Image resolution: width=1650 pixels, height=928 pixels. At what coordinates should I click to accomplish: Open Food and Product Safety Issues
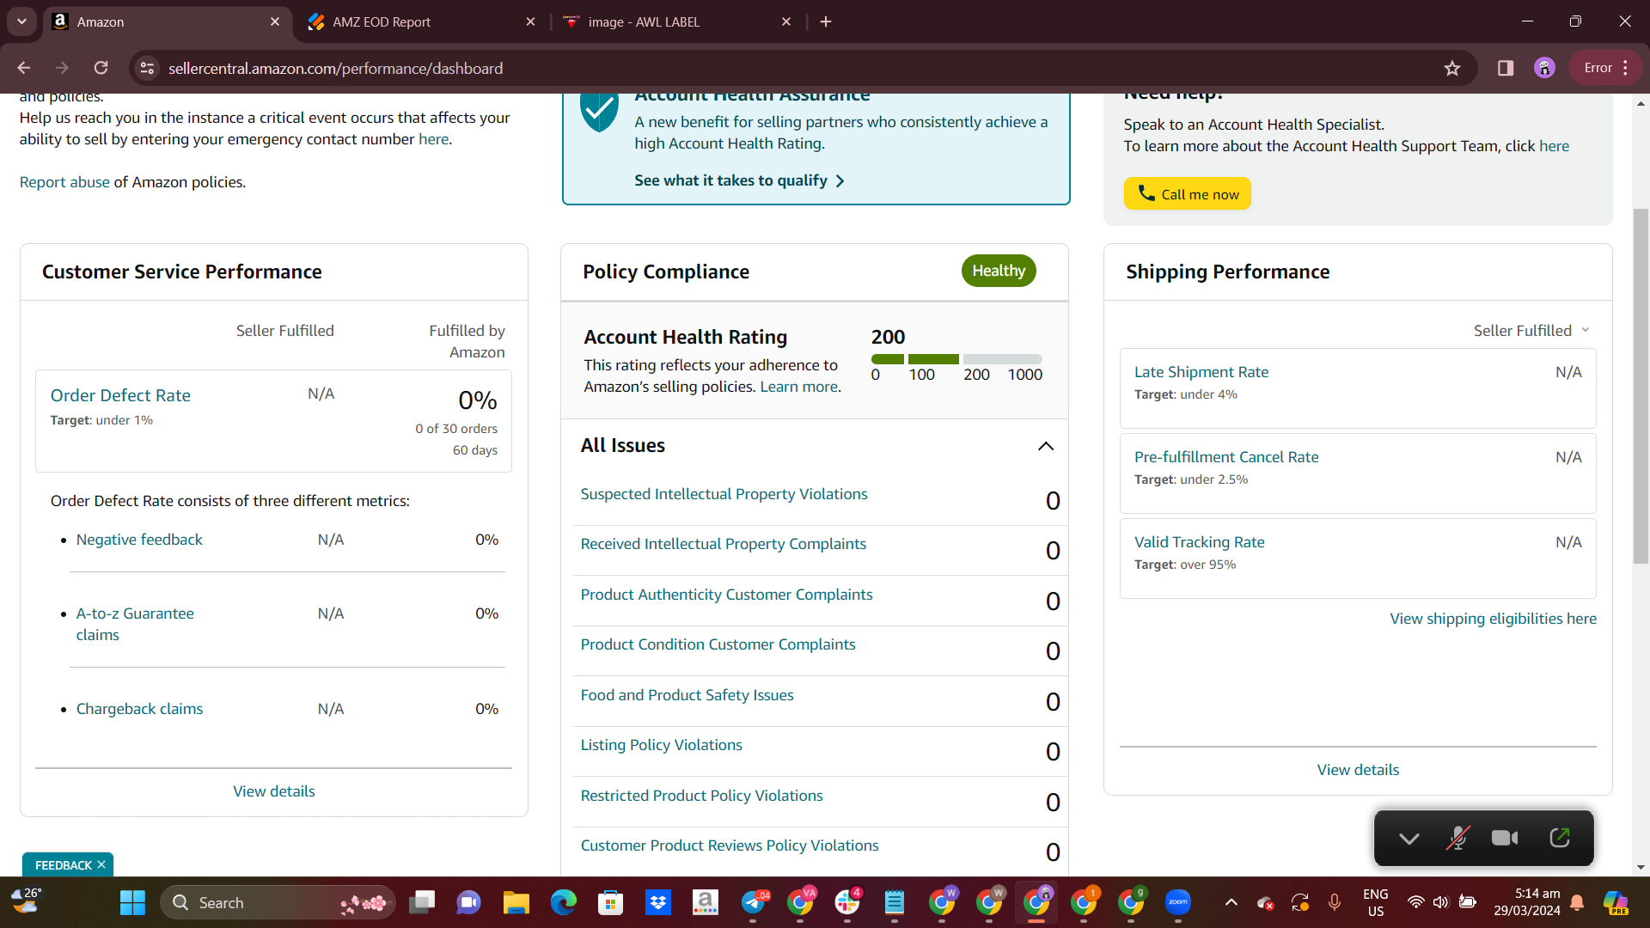point(687,695)
